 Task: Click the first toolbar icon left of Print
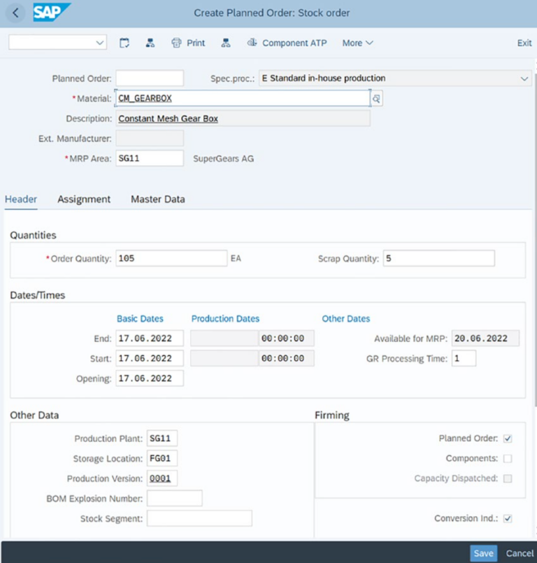pos(124,43)
